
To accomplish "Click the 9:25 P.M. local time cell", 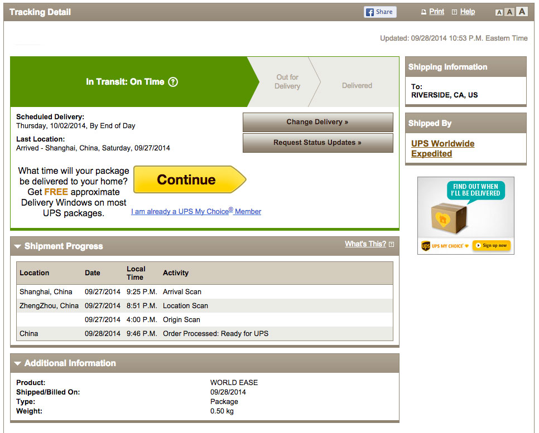I will 142,292.
